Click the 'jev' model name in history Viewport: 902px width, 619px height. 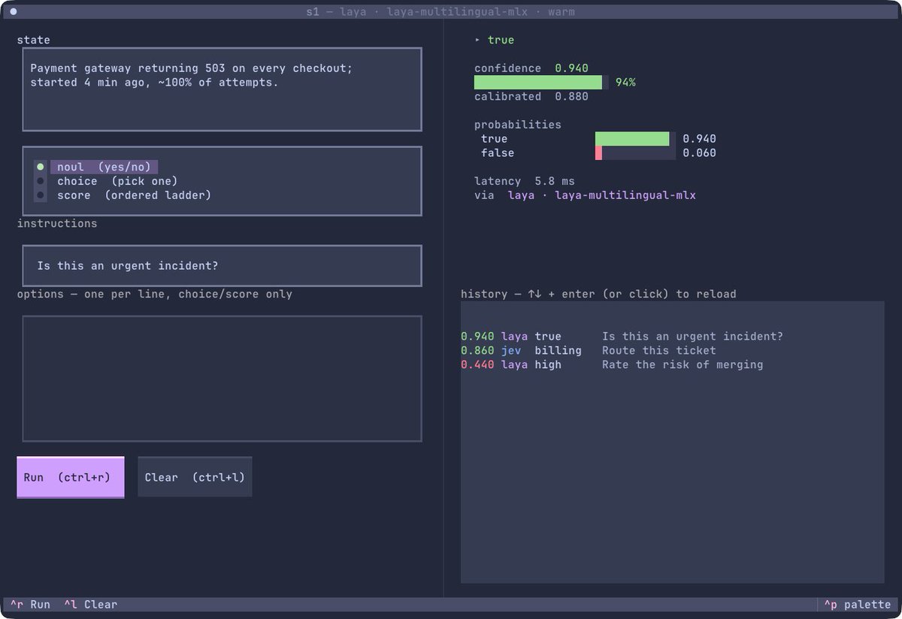[x=511, y=351]
